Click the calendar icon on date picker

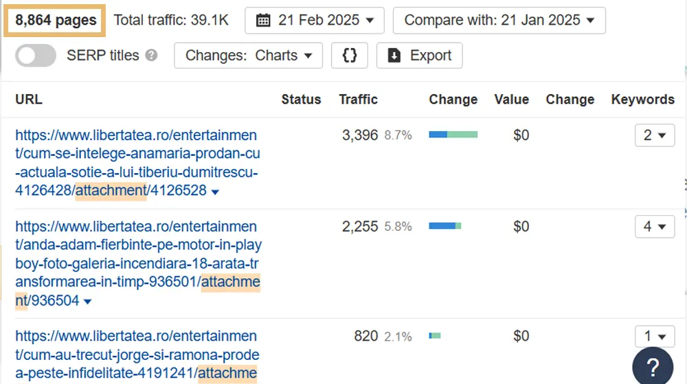point(263,21)
